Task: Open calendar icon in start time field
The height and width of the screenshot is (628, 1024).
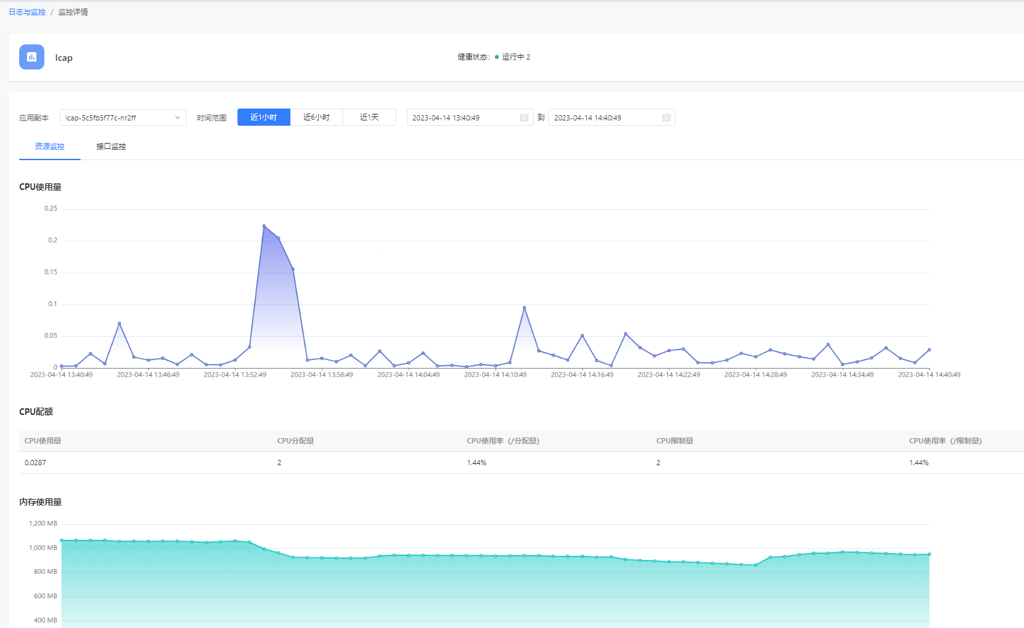Action: (x=524, y=118)
